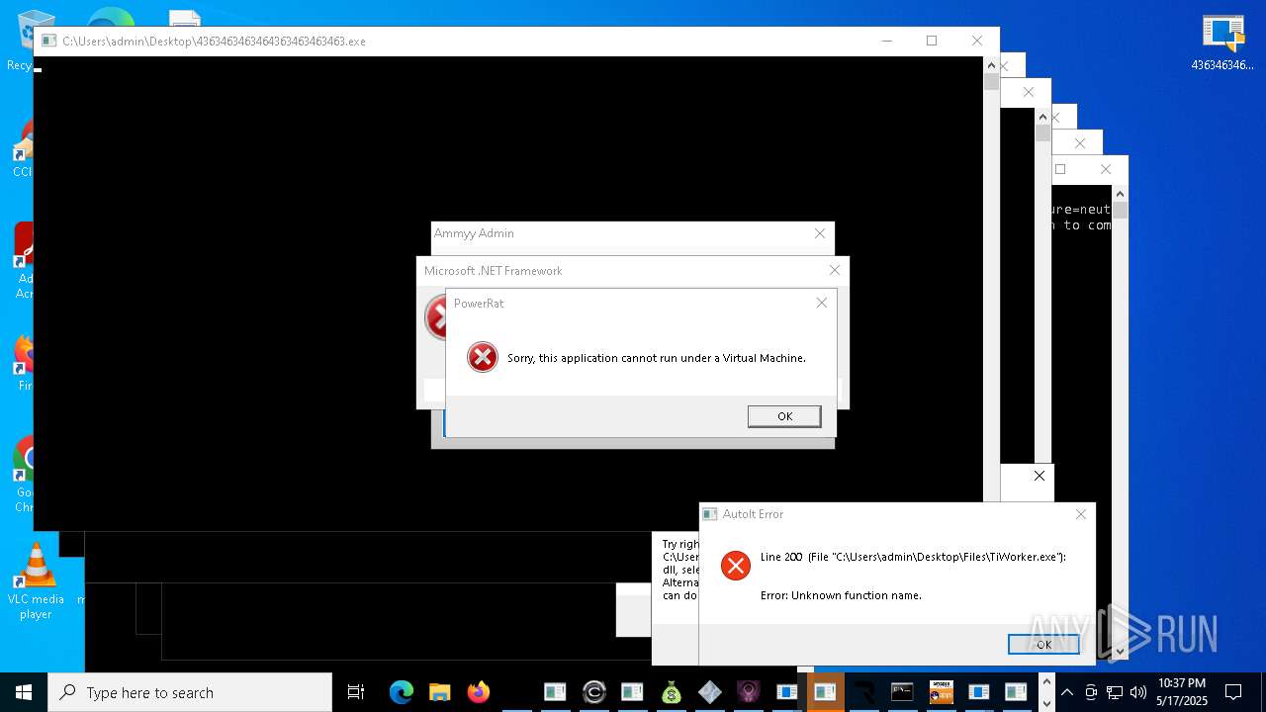This screenshot has height=712, width=1266.
Task: Close the PowerRat error dialog
Action: click(x=821, y=303)
